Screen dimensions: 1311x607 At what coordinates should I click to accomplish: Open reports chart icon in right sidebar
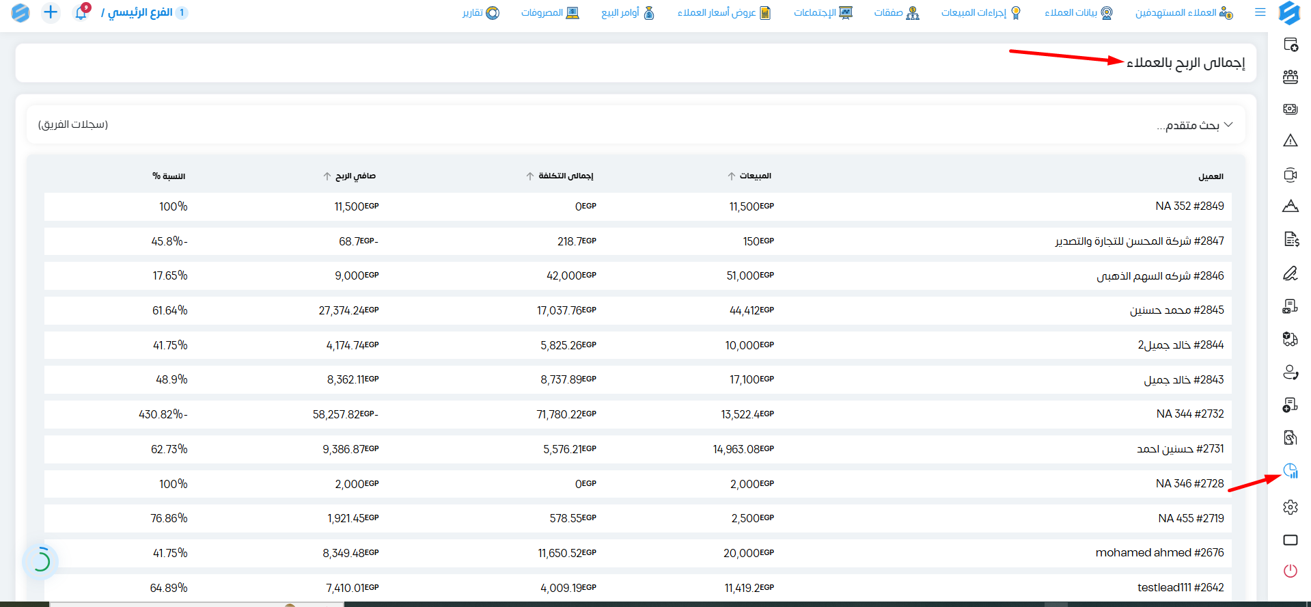[1291, 471]
